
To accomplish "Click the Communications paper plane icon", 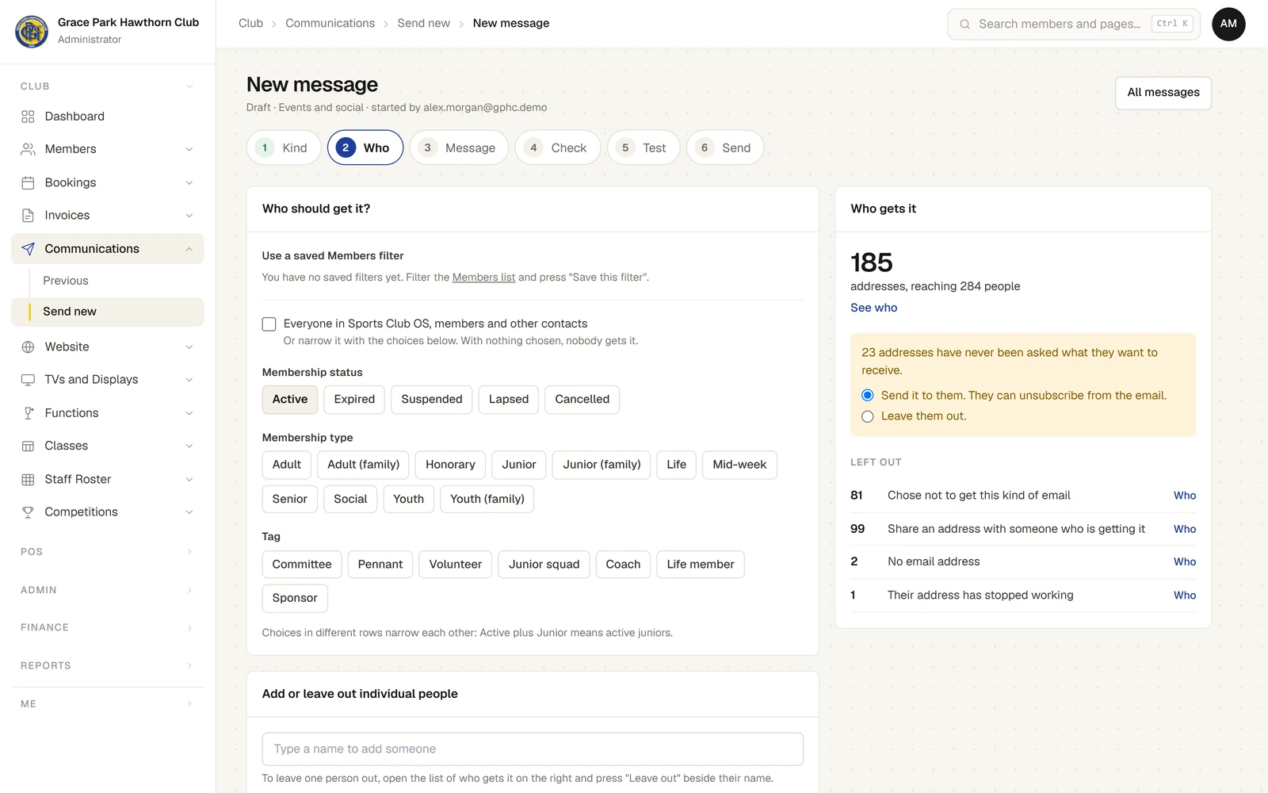I will [x=28, y=249].
